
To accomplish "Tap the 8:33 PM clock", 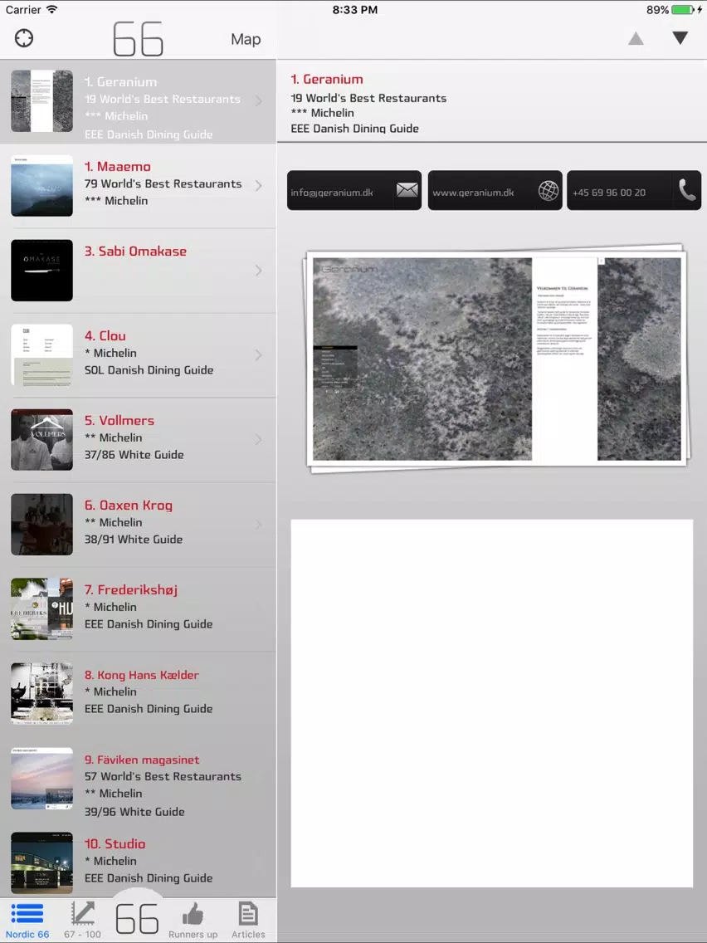I will [354, 10].
